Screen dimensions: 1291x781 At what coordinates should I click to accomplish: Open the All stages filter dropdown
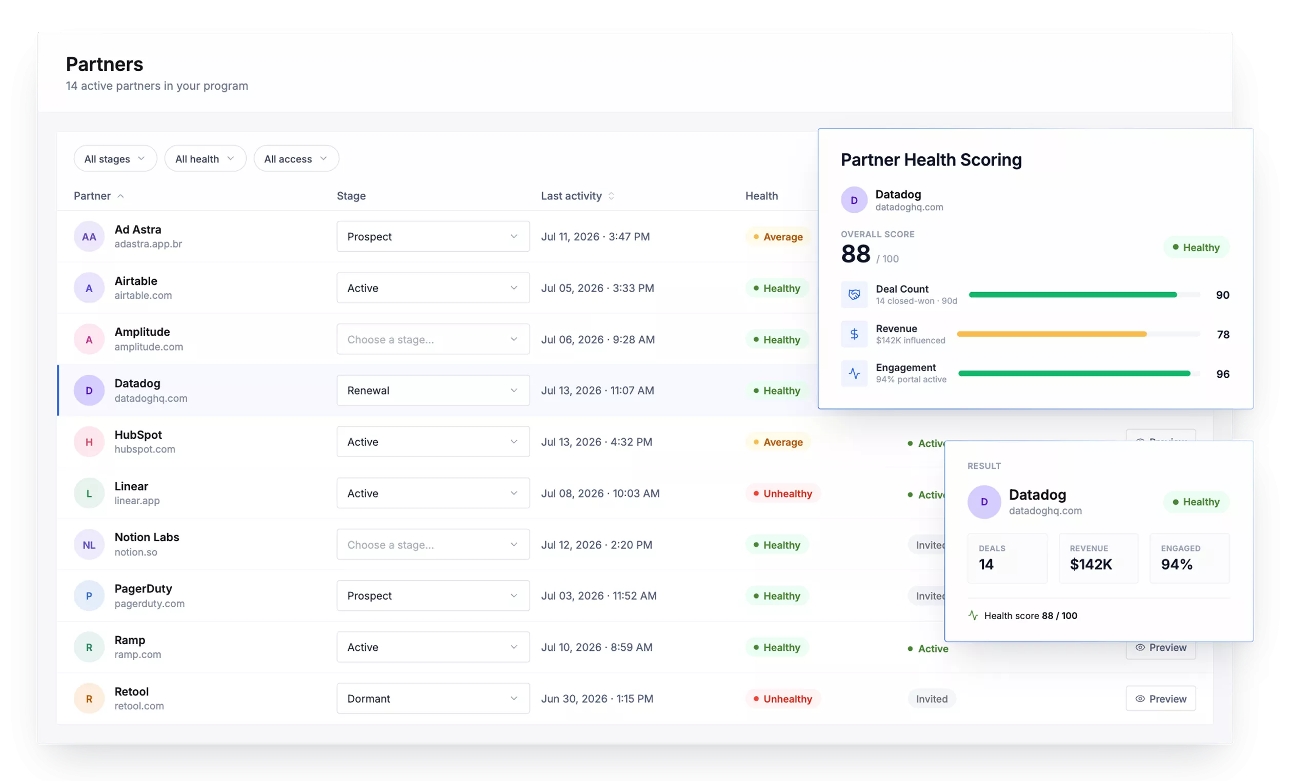click(x=115, y=158)
